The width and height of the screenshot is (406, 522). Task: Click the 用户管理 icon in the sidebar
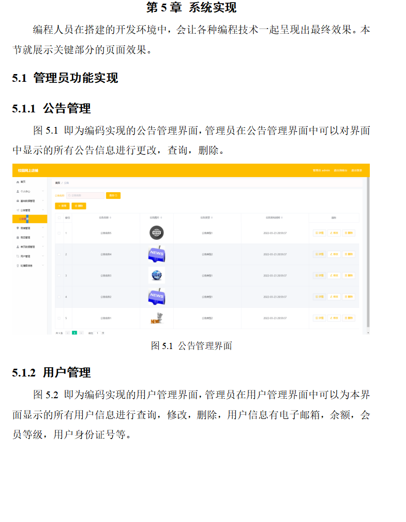(18, 256)
